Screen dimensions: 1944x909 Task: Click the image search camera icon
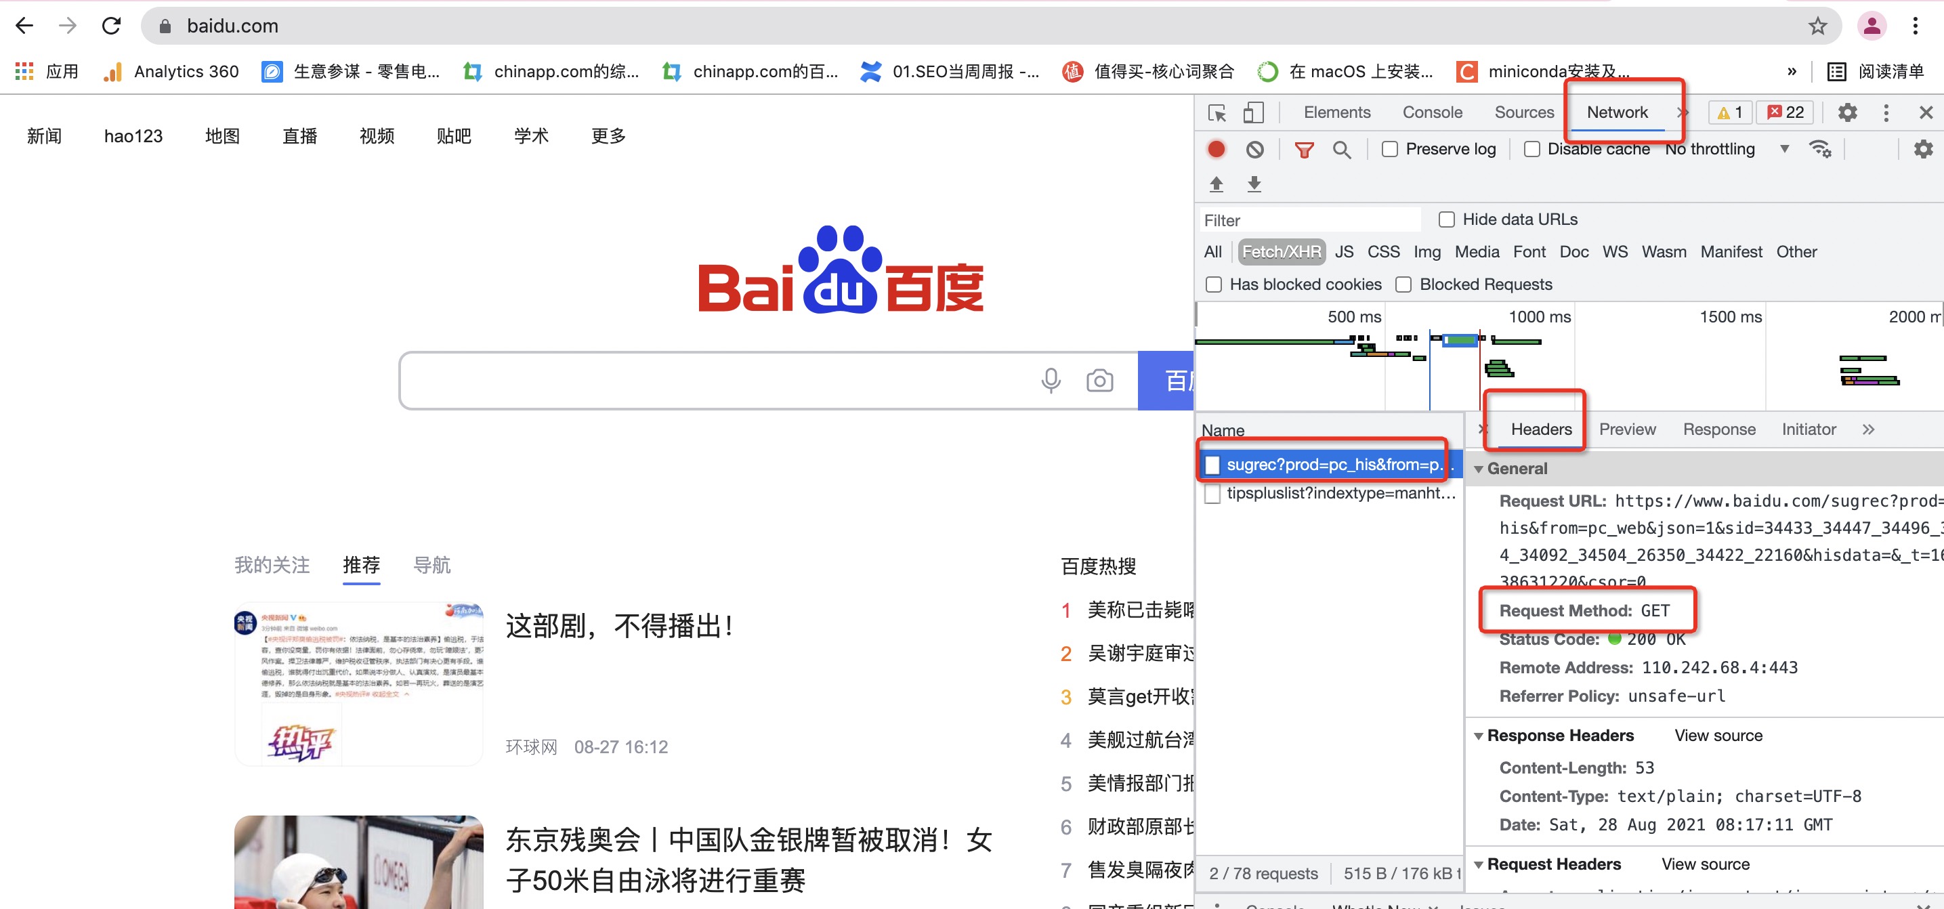point(1099,380)
